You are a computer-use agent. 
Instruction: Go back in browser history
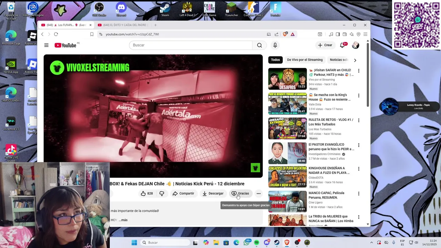coord(42,34)
